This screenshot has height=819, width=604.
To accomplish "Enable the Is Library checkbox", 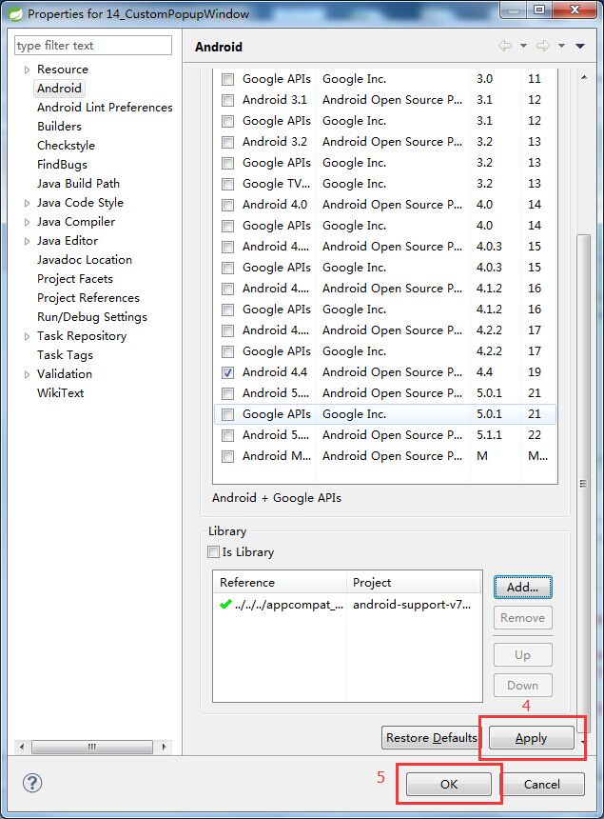I will coord(213,552).
